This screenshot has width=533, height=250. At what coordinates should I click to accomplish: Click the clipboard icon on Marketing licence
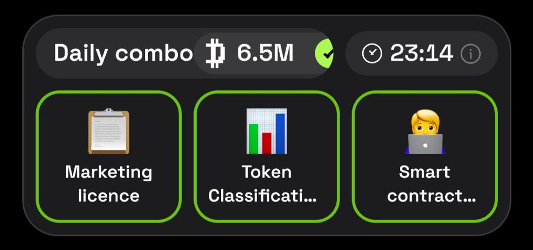click(109, 131)
